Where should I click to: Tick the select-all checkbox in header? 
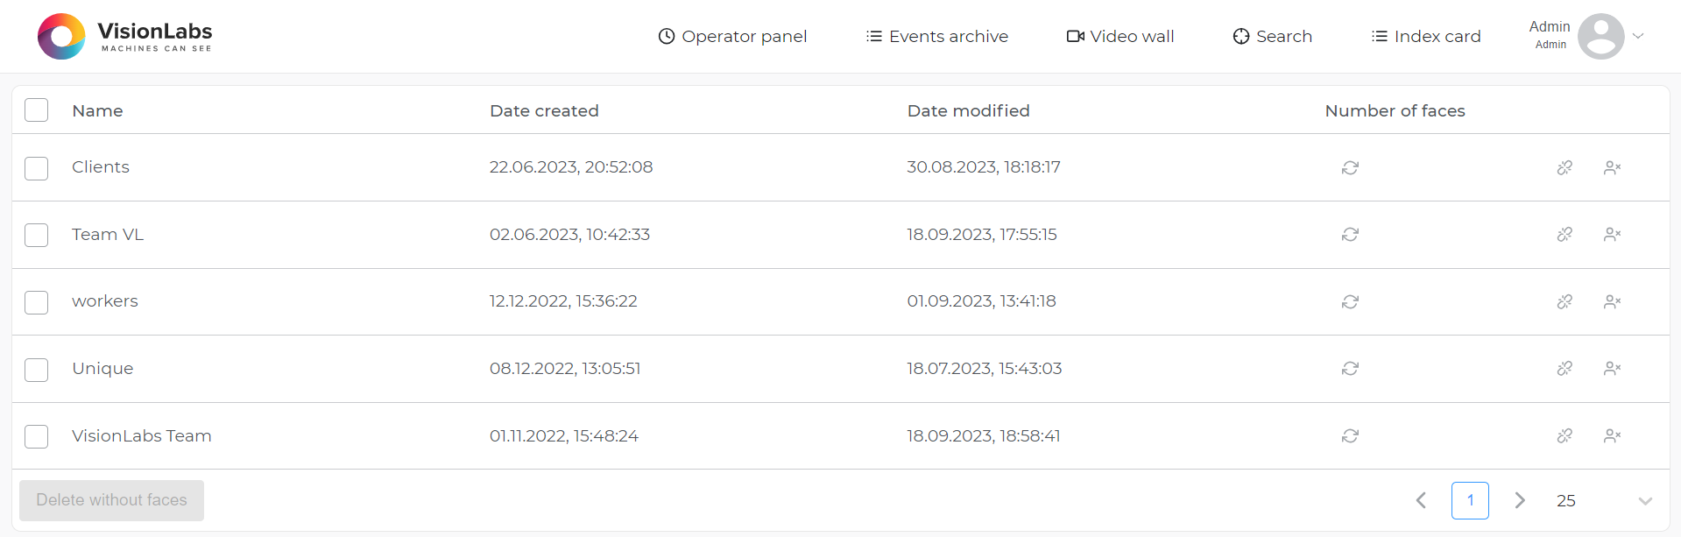pos(37,110)
